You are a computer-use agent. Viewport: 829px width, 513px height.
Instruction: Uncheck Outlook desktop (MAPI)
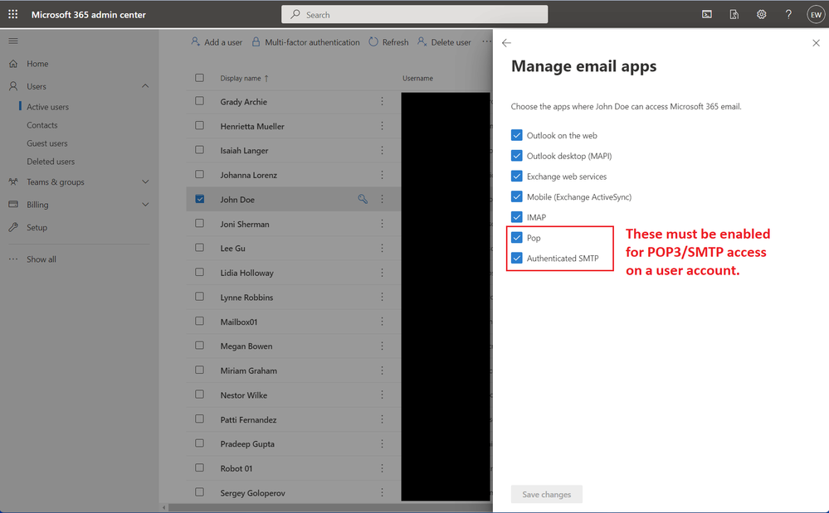[x=516, y=156]
